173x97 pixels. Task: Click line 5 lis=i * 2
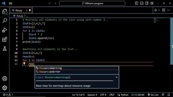[x=35, y=34]
